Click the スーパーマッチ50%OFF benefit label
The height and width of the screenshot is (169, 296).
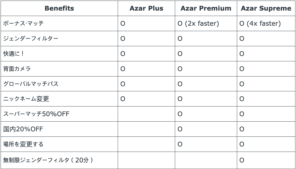(36, 114)
